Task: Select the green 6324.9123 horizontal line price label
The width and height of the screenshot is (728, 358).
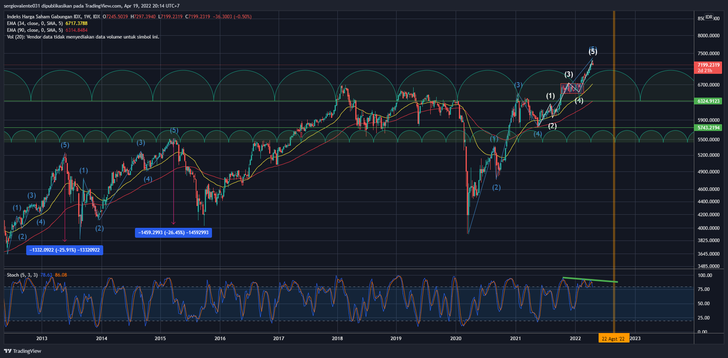Action: pyautogui.click(x=709, y=101)
